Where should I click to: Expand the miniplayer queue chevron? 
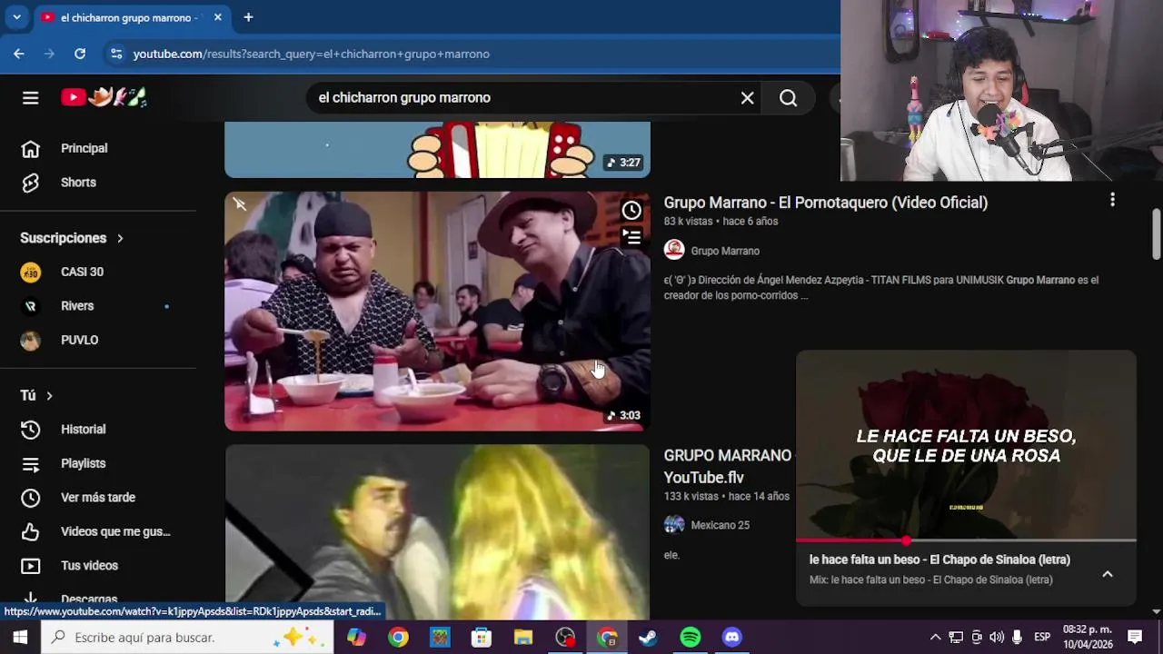point(1108,574)
